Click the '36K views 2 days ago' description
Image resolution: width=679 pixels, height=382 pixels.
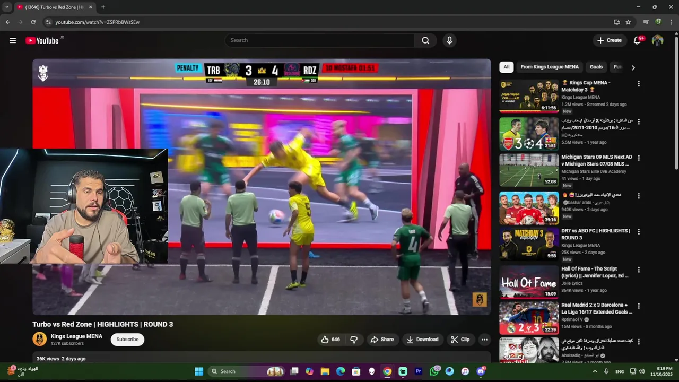coord(61,359)
